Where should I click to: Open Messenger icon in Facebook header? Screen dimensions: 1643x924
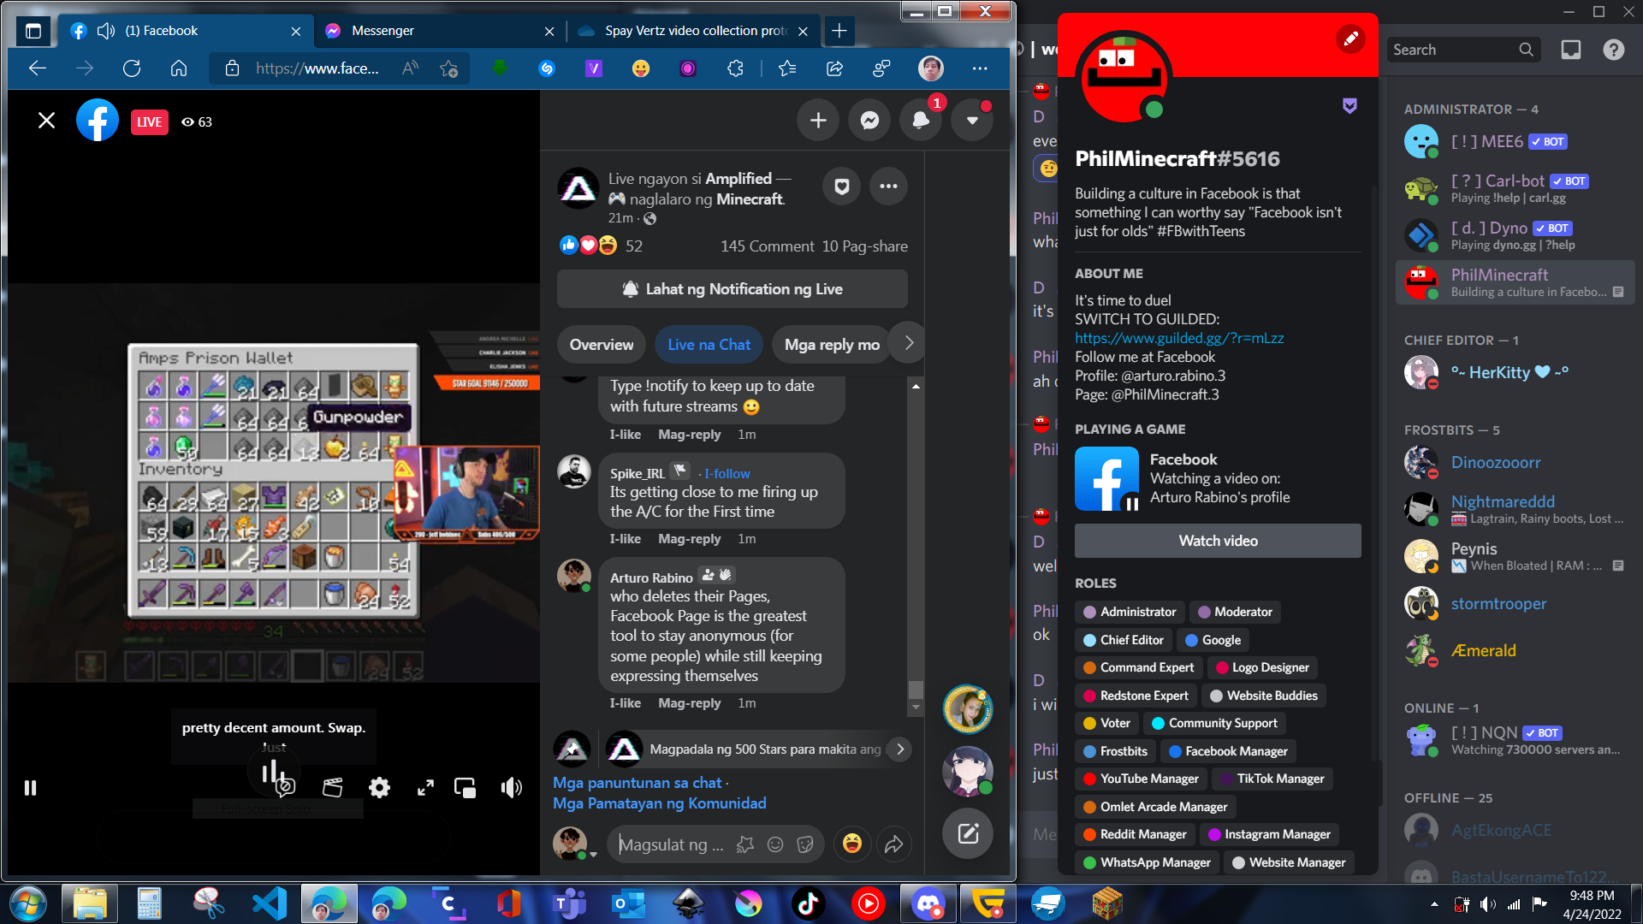pyautogui.click(x=869, y=121)
